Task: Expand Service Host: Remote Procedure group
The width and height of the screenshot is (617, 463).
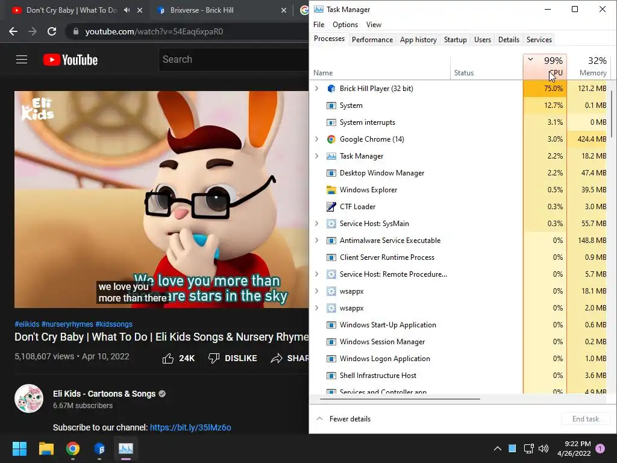Action: coord(317,274)
